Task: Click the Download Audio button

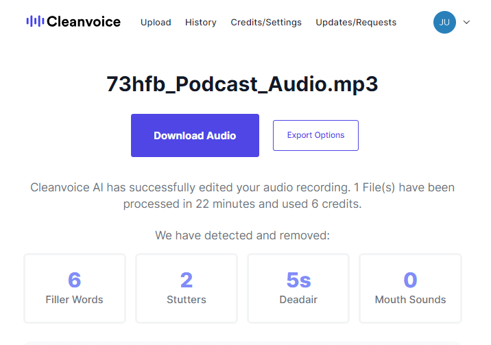Action: (195, 136)
